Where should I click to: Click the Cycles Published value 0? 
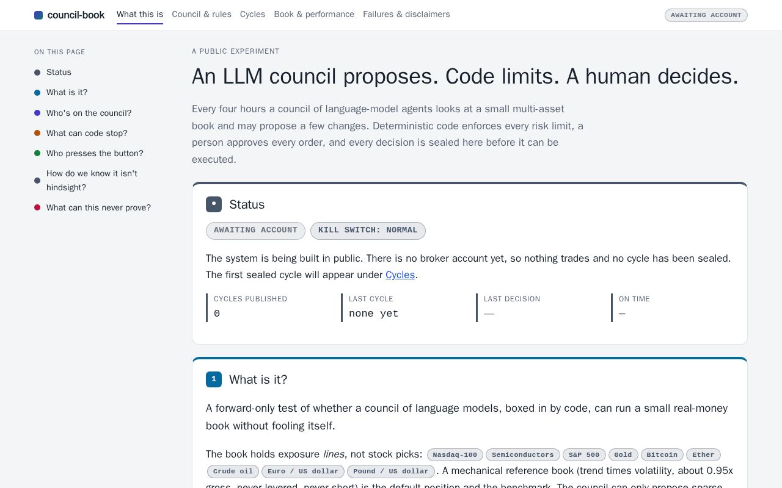tap(217, 314)
